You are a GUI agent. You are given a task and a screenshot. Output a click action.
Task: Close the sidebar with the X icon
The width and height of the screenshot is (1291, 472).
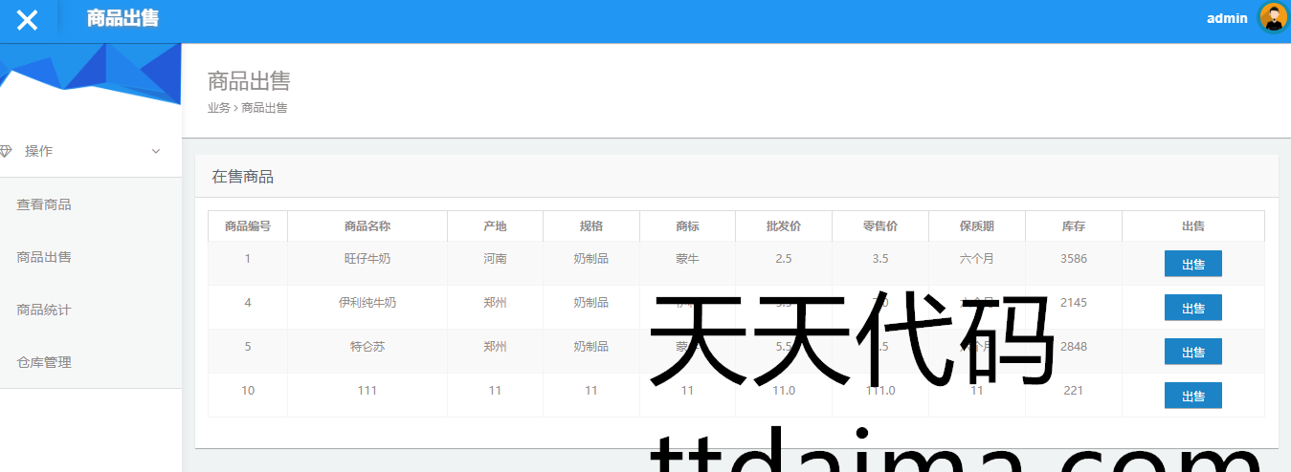coord(28,20)
